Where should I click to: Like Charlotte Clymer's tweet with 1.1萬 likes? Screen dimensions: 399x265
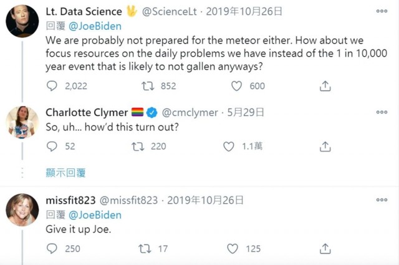coord(229,147)
